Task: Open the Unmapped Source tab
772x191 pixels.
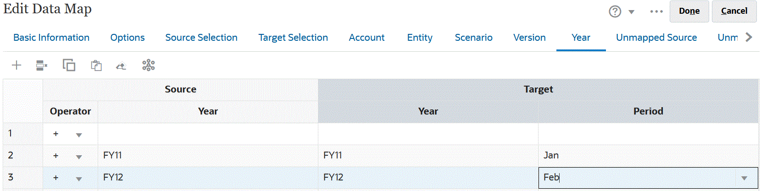Action: tap(656, 38)
